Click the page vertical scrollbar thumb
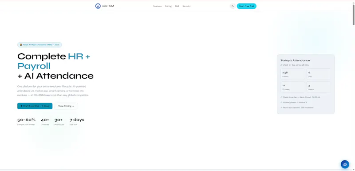The width and height of the screenshot is (355, 171). [353, 15]
